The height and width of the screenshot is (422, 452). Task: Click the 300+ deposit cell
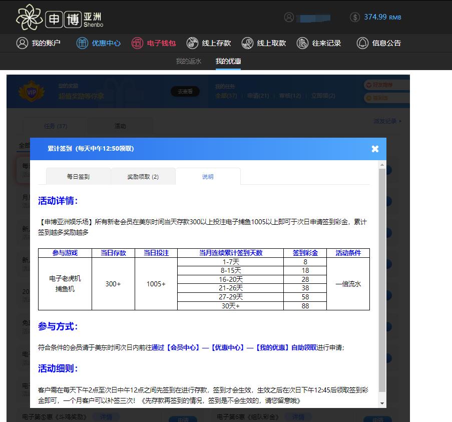pyautogui.click(x=113, y=284)
